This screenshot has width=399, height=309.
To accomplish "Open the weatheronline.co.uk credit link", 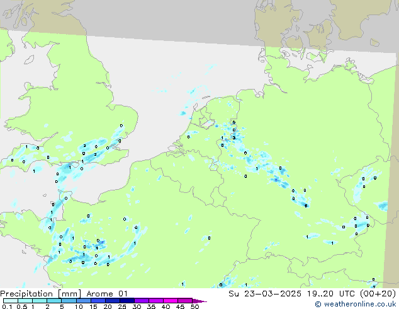I will (x=356, y=304).
